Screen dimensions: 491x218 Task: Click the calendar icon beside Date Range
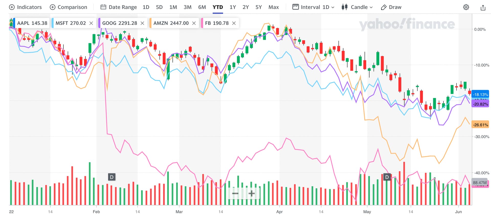103,7
